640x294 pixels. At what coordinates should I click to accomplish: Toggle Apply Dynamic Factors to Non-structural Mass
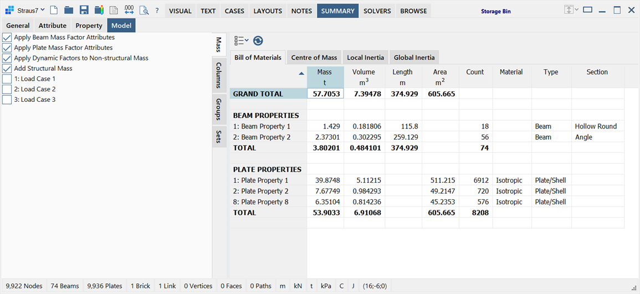(x=7, y=58)
